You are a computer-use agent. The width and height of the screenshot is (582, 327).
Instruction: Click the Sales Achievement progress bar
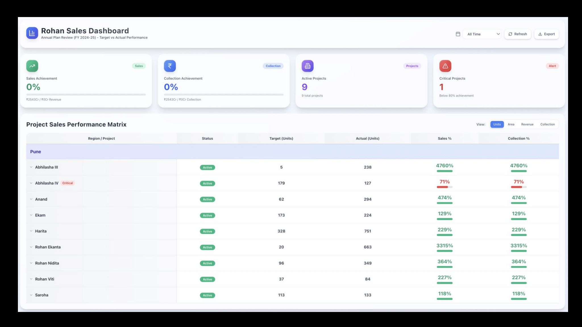[86, 95]
